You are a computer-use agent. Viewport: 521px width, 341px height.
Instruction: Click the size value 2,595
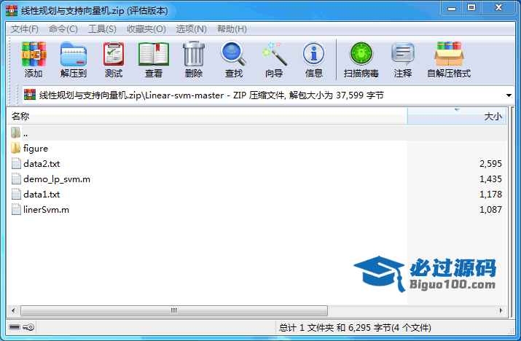coord(490,163)
